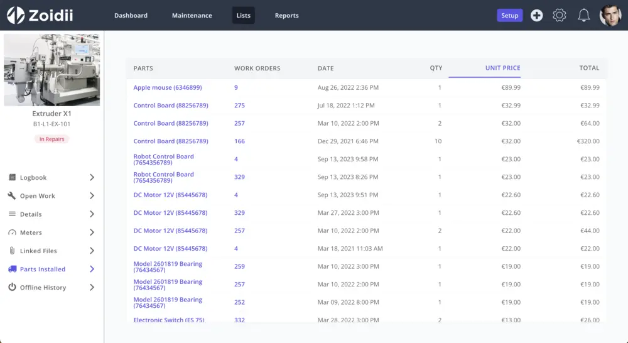Click the Setup button
Viewport: 628px width, 343px height.
click(509, 15)
